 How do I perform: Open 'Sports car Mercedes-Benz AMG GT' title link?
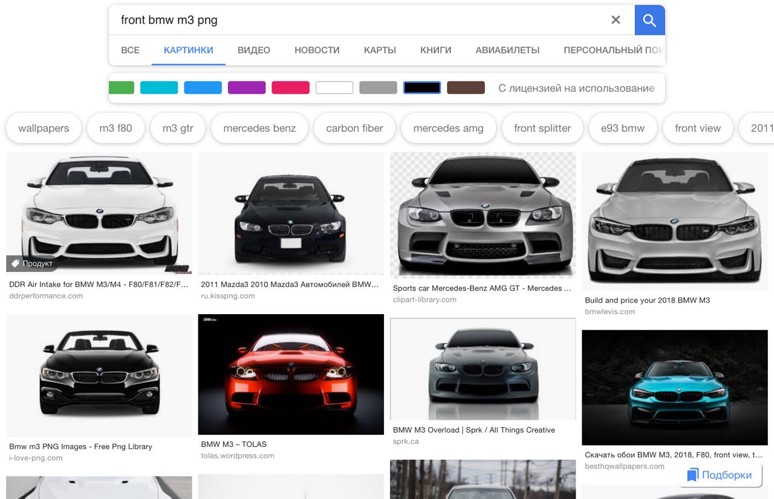pos(482,288)
